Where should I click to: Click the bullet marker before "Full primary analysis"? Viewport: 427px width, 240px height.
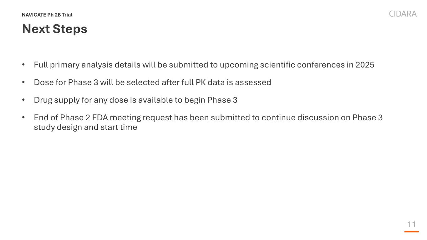[23, 65]
